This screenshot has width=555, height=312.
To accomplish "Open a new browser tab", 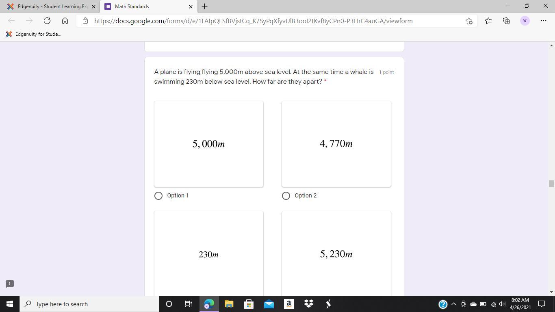I will click(x=204, y=6).
